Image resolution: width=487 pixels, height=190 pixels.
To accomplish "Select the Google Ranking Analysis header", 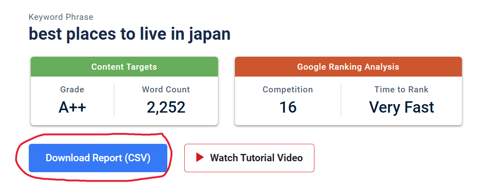I will coord(348,67).
